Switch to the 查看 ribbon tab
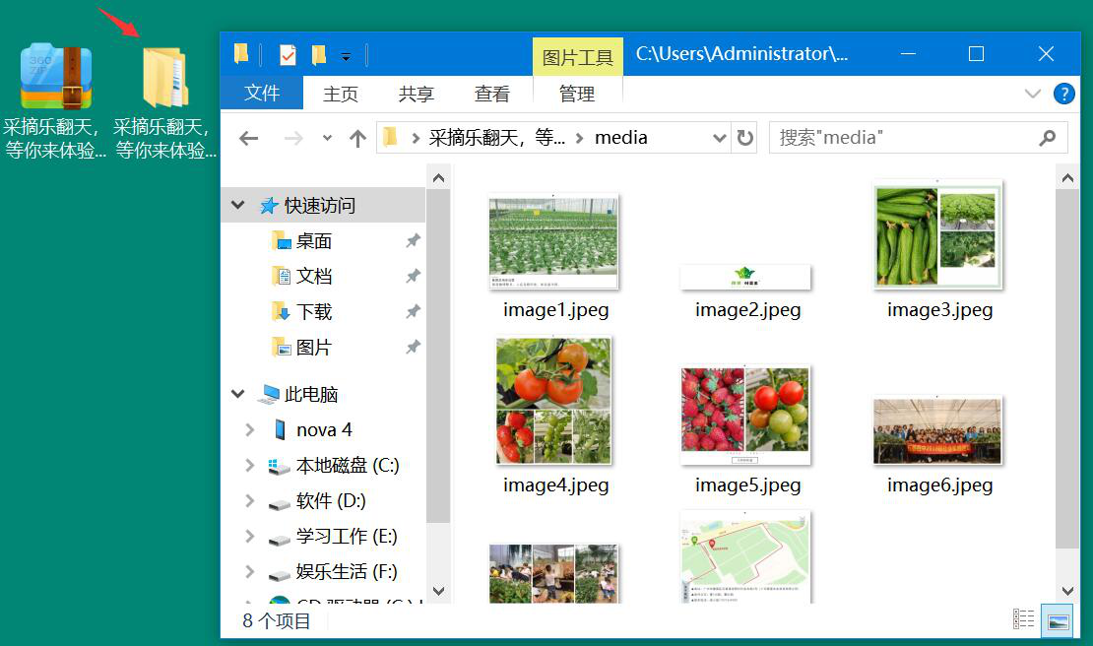 pos(492,94)
